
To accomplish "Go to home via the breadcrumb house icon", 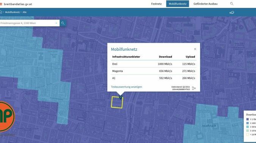I will (1, 12).
